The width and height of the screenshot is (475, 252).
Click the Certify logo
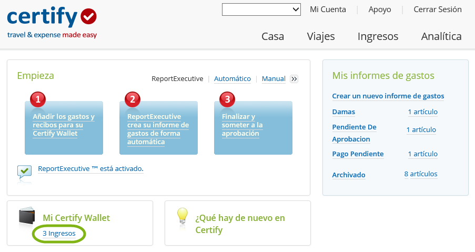coord(52,22)
